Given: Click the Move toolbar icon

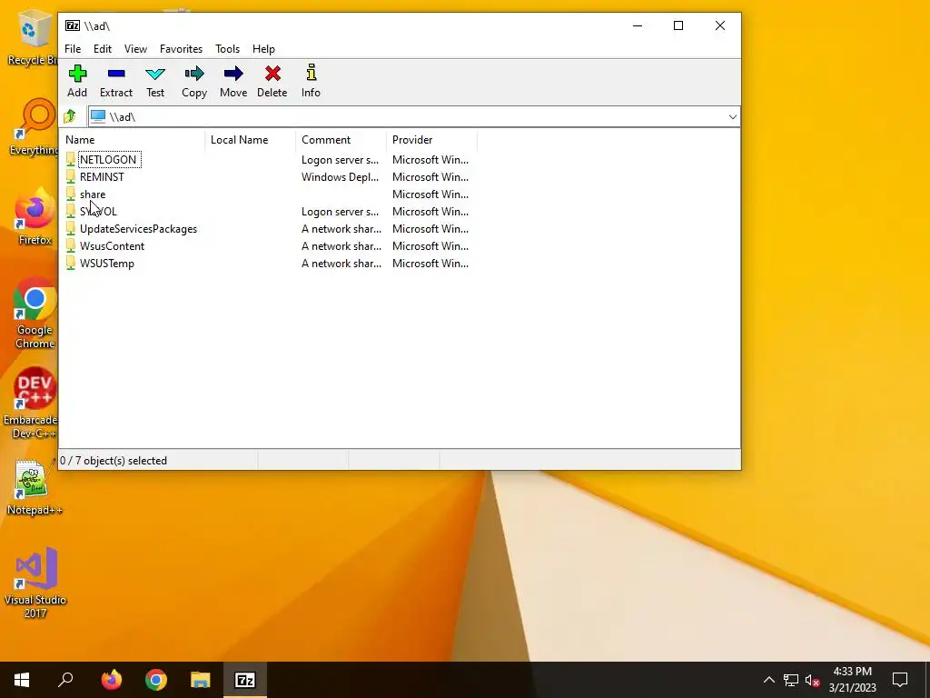Looking at the screenshot, I should pos(233,75).
